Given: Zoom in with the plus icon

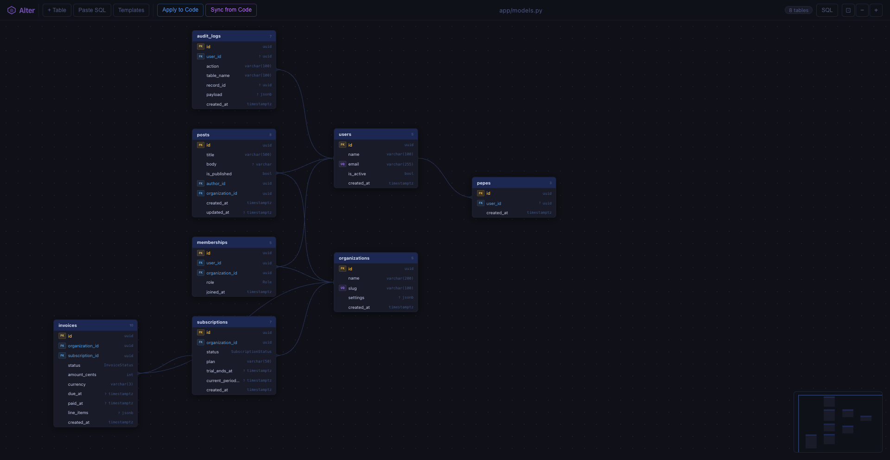Looking at the screenshot, I should 876,10.
